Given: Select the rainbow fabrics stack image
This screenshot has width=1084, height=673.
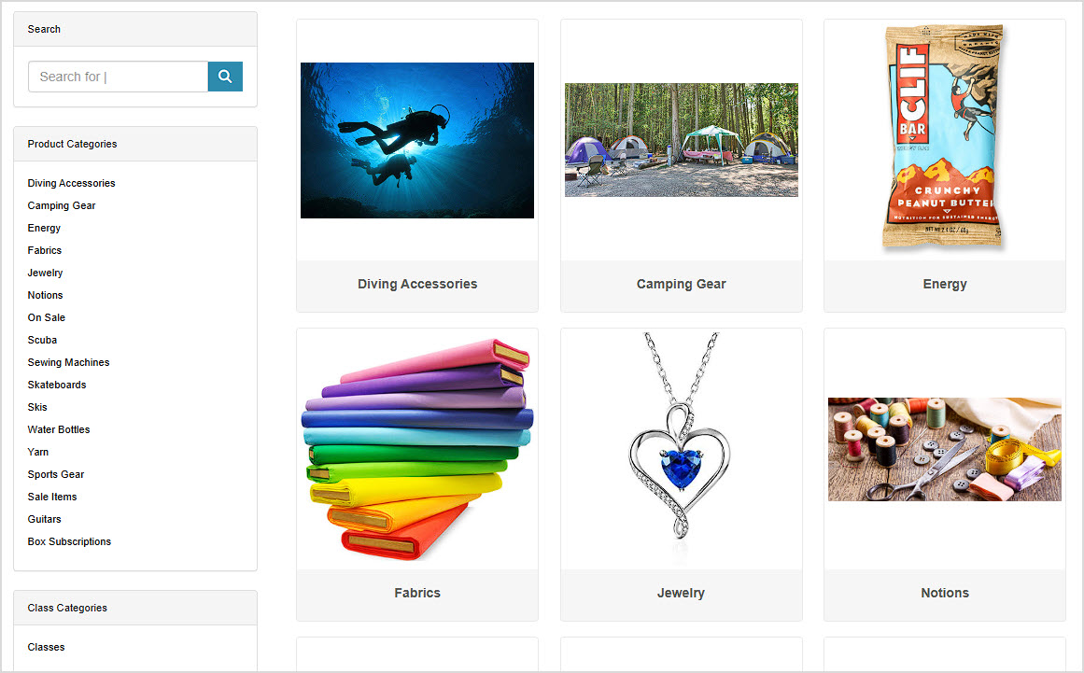Looking at the screenshot, I should pyautogui.click(x=417, y=449).
